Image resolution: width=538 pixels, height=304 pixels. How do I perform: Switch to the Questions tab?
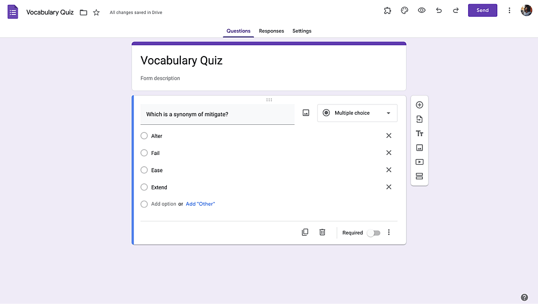point(238,31)
